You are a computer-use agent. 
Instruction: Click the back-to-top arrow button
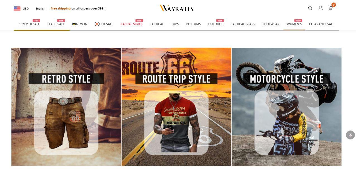click(350, 135)
